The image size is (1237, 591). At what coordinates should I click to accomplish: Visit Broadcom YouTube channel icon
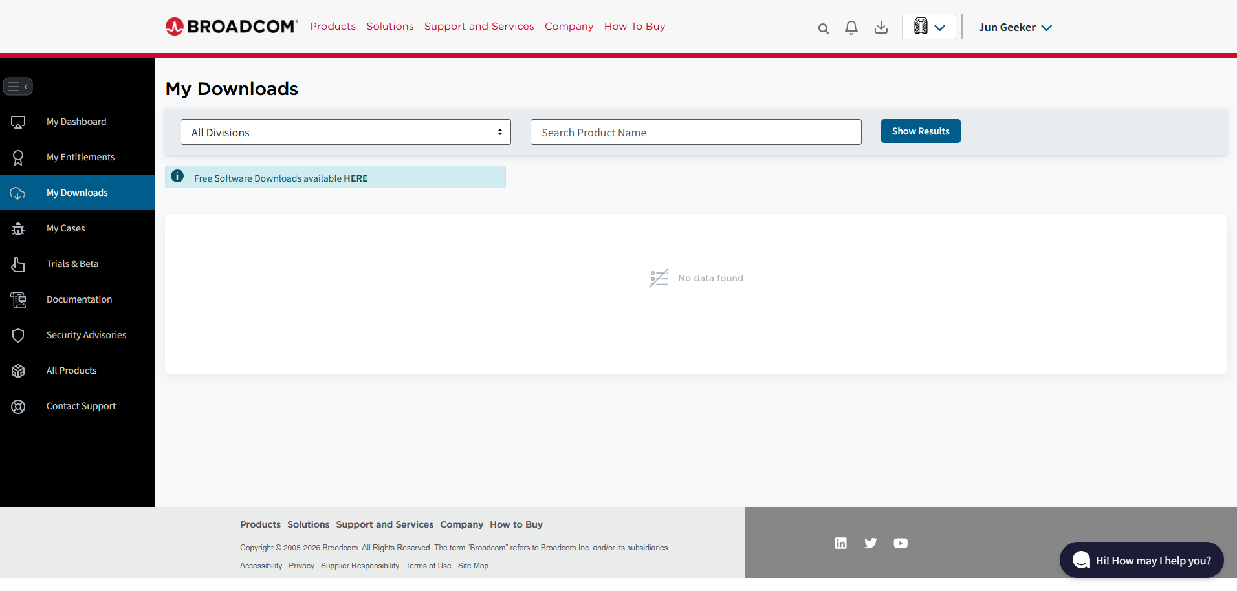[901, 543]
